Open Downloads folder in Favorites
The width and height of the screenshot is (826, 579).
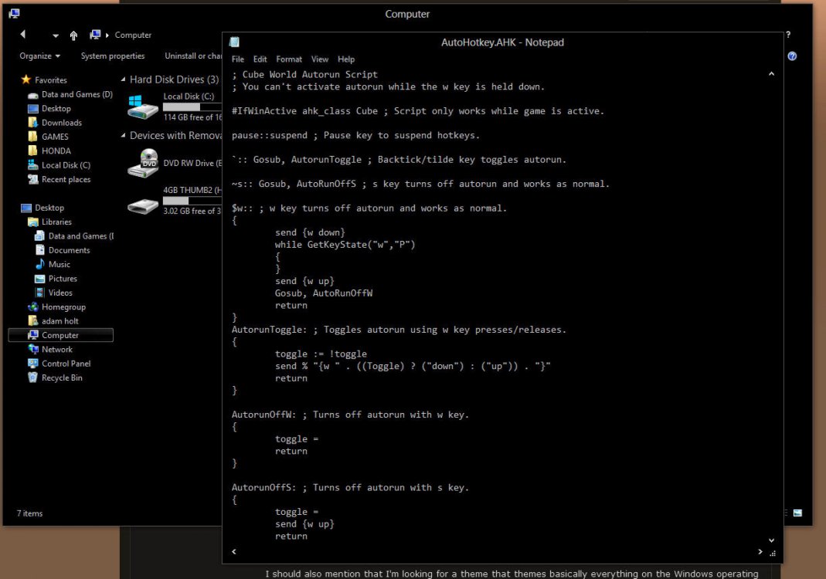point(62,123)
